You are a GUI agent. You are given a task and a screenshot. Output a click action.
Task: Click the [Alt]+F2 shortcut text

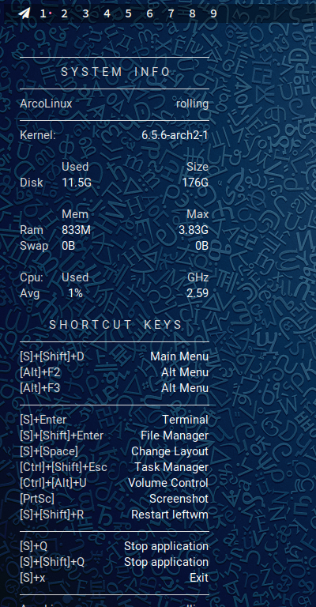pos(40,372)
